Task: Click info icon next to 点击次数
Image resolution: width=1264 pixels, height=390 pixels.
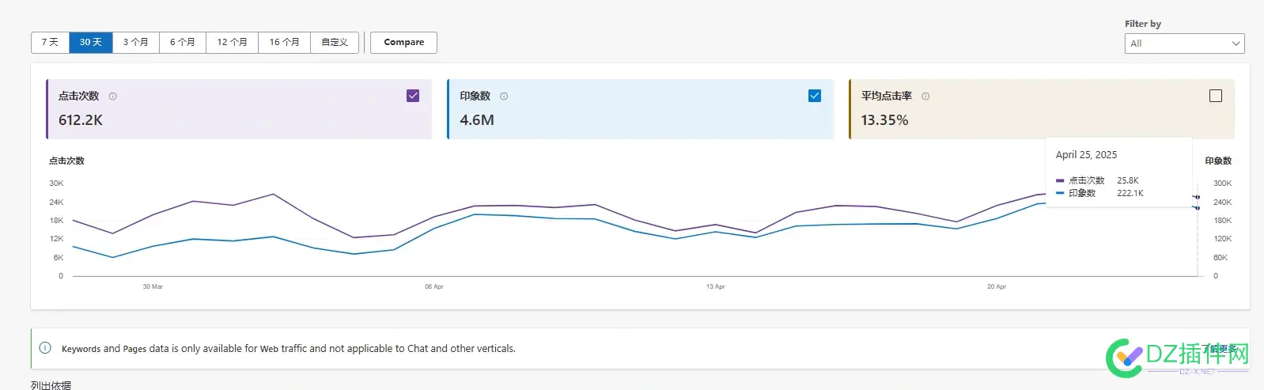Action: pos(112,97)
